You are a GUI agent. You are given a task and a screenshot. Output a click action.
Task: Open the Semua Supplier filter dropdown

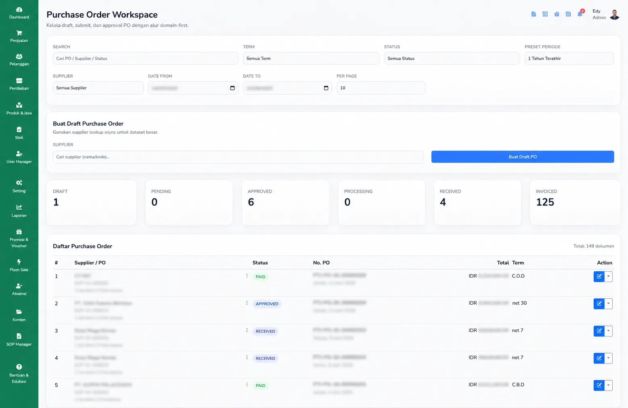(98, 88)
